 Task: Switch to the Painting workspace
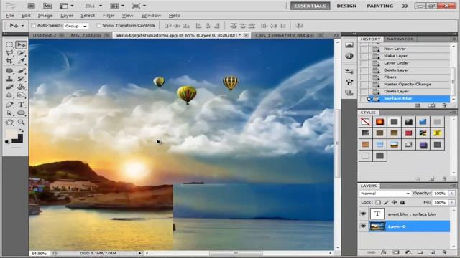pyautogui.click(x=380, y=6)
